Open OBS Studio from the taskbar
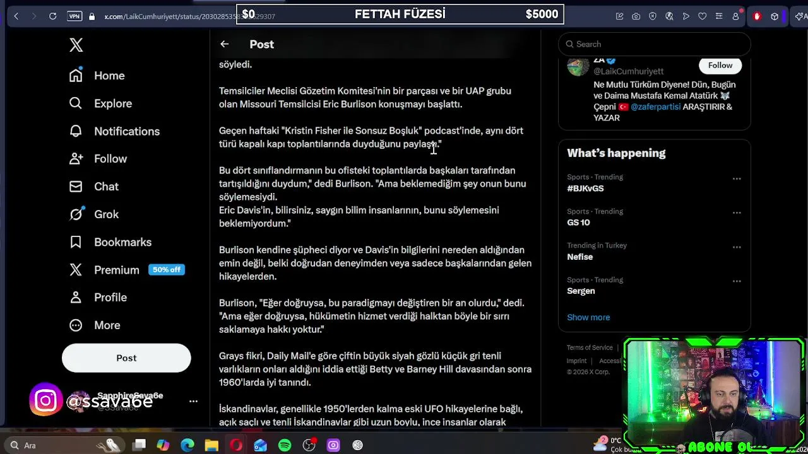808x454 pixels. click(309, 445)
